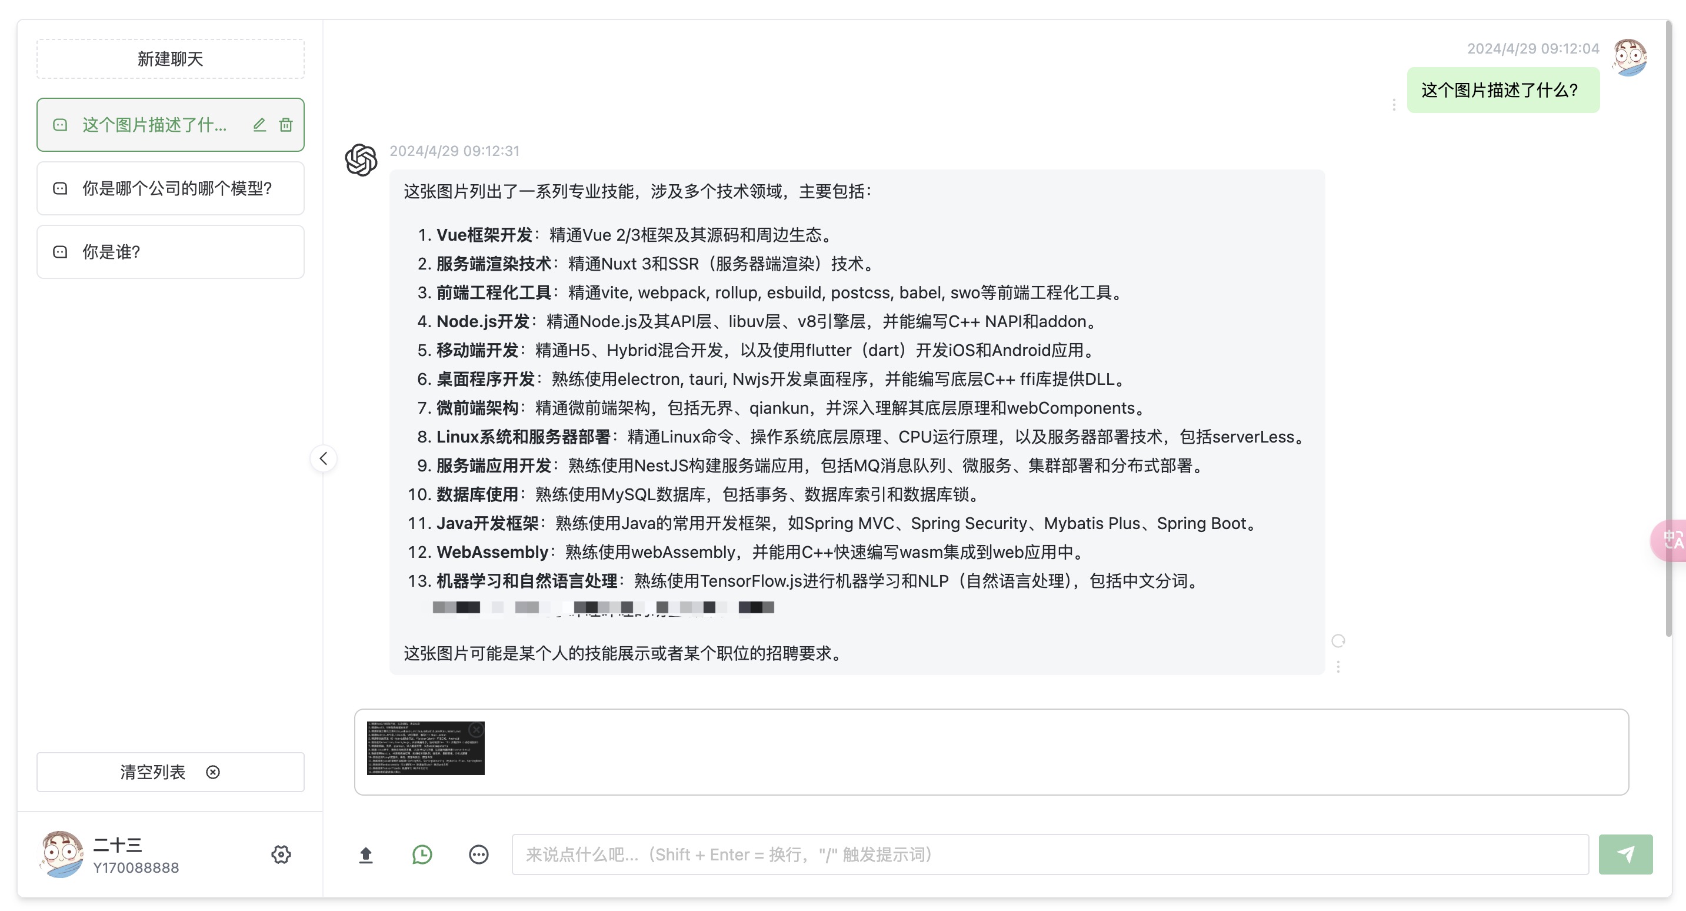Click the edit pencil icon on active chat
The width and height of the screenshot is (1686, 911).
tap(259, 124)
